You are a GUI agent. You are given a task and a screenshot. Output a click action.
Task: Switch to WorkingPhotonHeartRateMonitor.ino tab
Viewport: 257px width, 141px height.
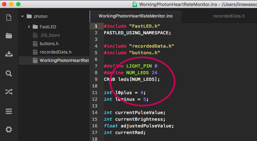[x=136, y=16]
